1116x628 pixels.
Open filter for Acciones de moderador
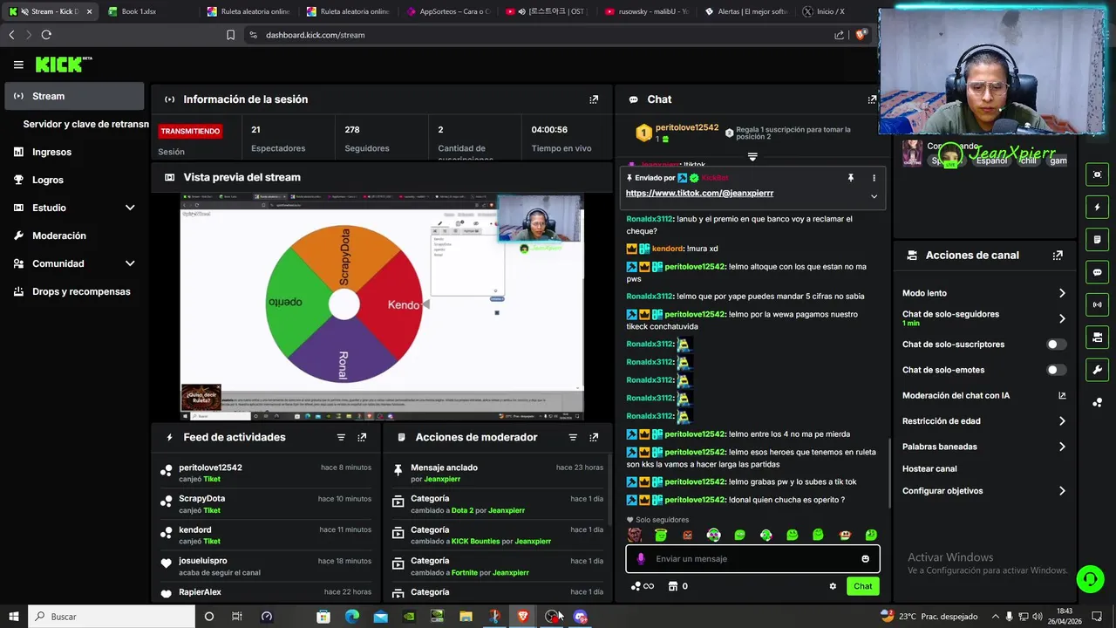(573, 437)
